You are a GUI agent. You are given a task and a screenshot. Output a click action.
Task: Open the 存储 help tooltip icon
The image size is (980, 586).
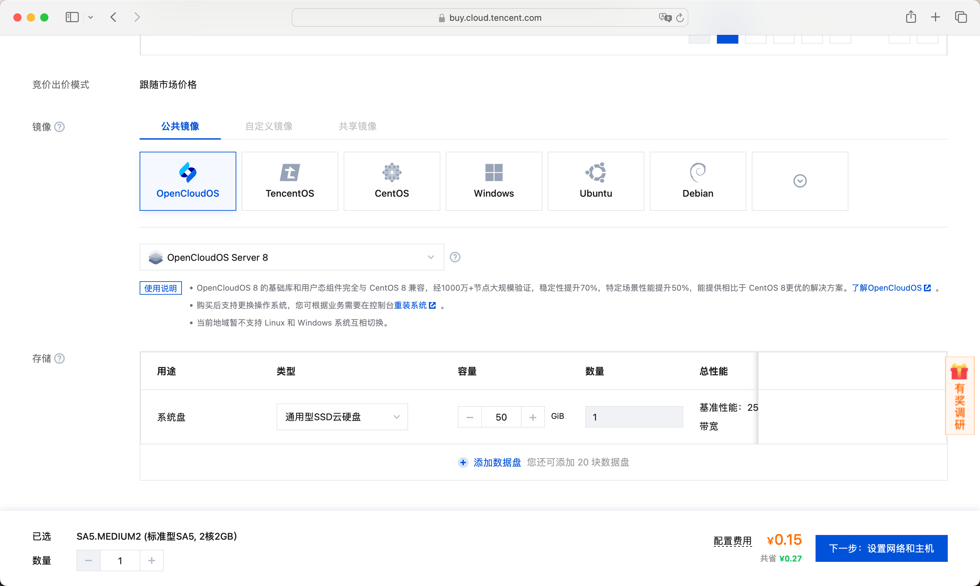pyautogui.click(x=60, y=358)
